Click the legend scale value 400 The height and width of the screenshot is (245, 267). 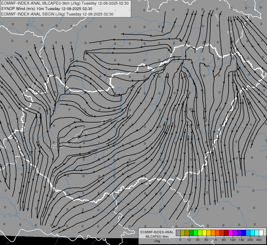(x=259, y=240)
